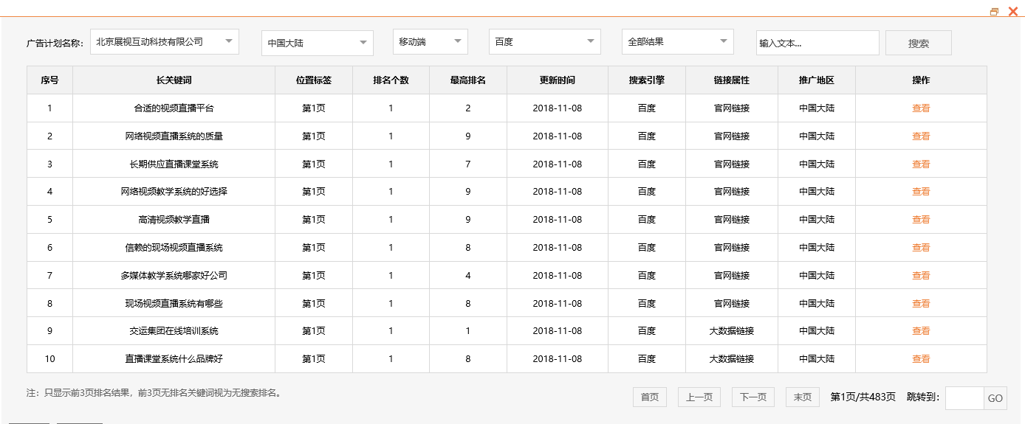Expand the 百度 search engine dropdown
This screenshot has width=1025, height=424.
(545, 42)
